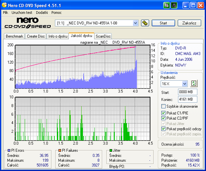Click the PI Errors blue legend square
Viewport: 206px width, 171px height.
point(9,150)
